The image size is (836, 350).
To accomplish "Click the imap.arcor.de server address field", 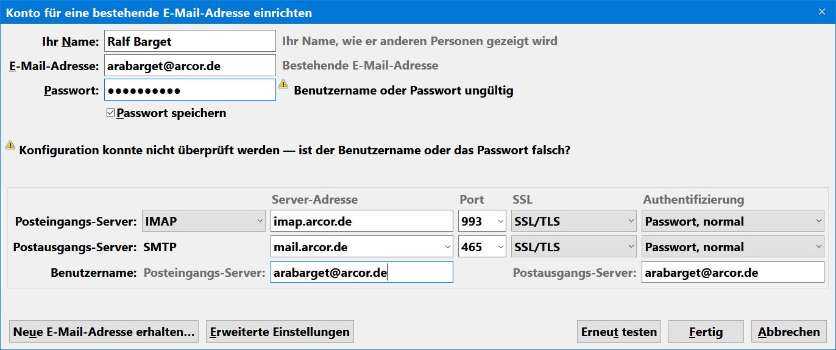I will [361, 221].
